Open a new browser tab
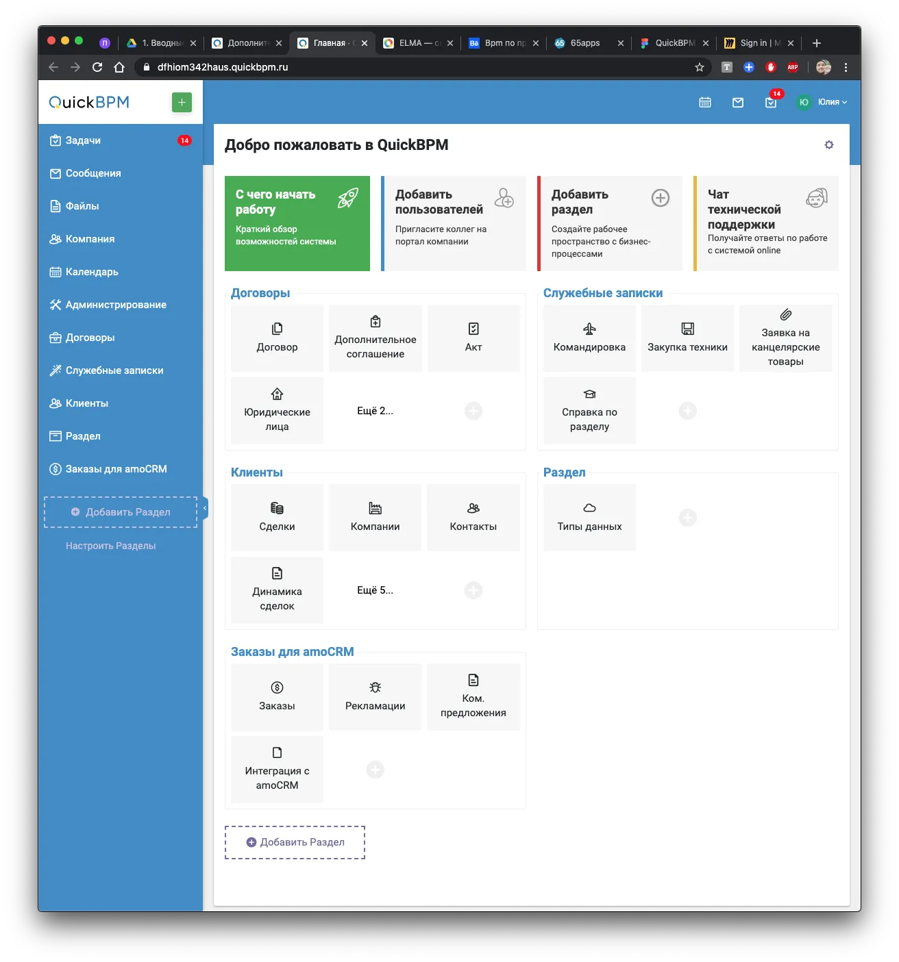The image size is (899, 962). [x=816, y=43]
